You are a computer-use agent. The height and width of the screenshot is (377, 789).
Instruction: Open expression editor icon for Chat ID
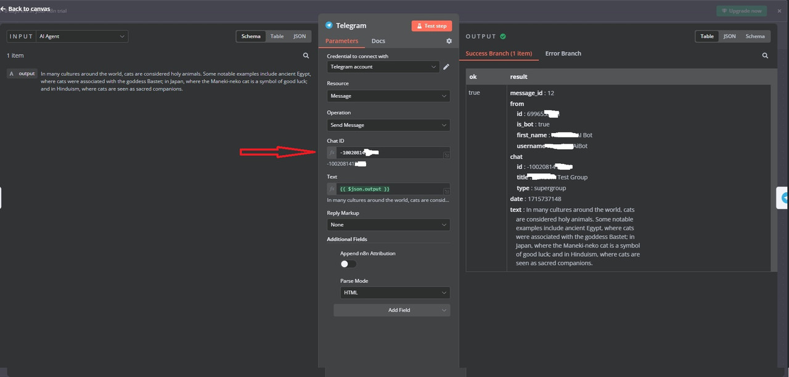click(447, 155)
